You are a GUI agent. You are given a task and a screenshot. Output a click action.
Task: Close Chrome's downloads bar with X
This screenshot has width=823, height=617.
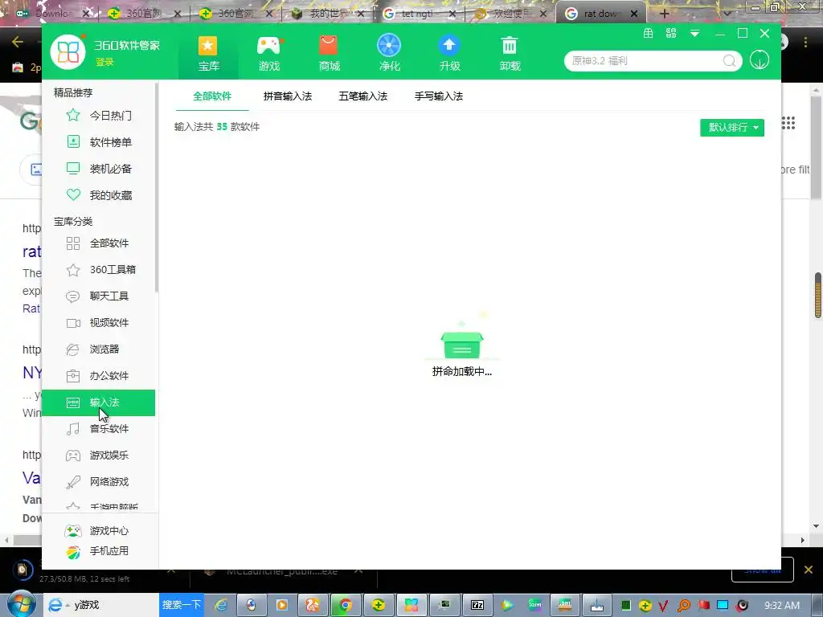(809, 570)
